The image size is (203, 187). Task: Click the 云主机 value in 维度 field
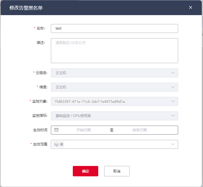tap(61, 87)
